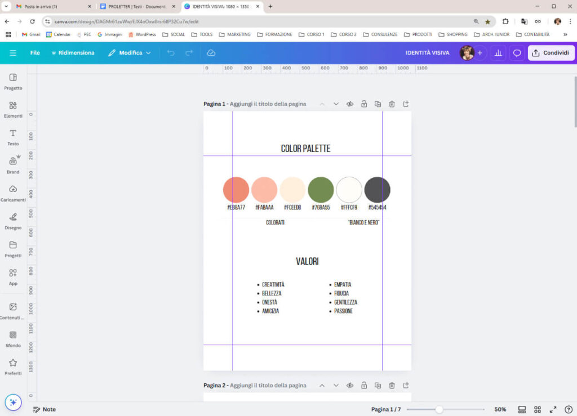Delete Pagina 1 with the trash icon
577x416 pixels.
tap(392, 104)
